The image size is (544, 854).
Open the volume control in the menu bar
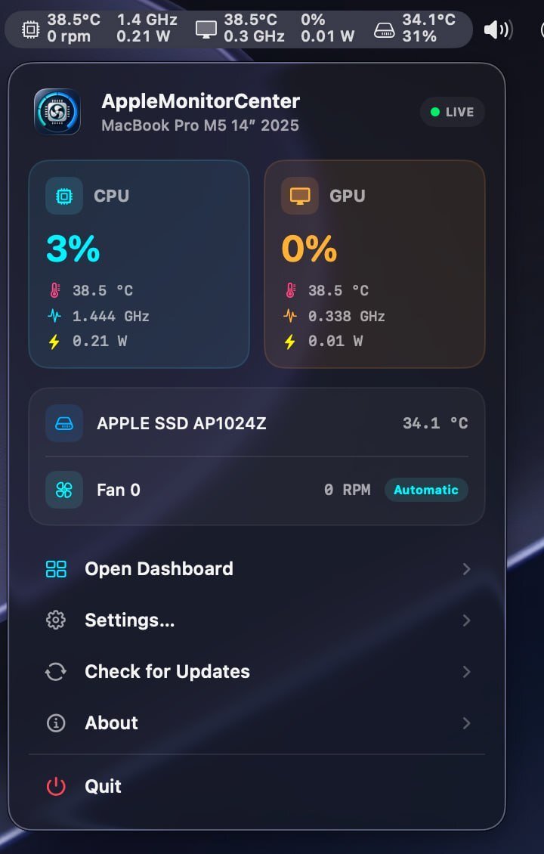[x=498, y=29]
